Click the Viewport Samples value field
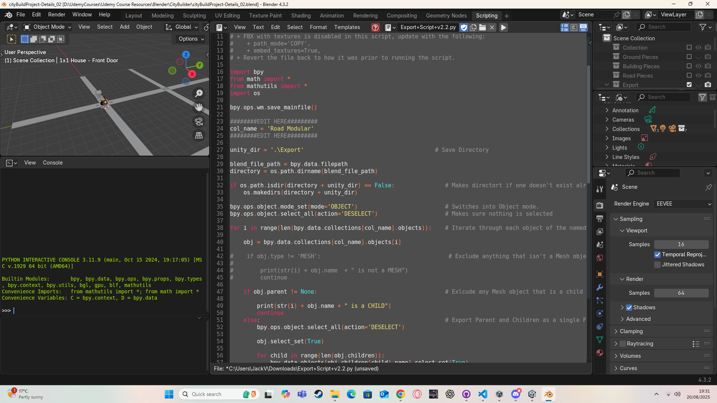Screen dimensions: 717x403 point(681,244)
